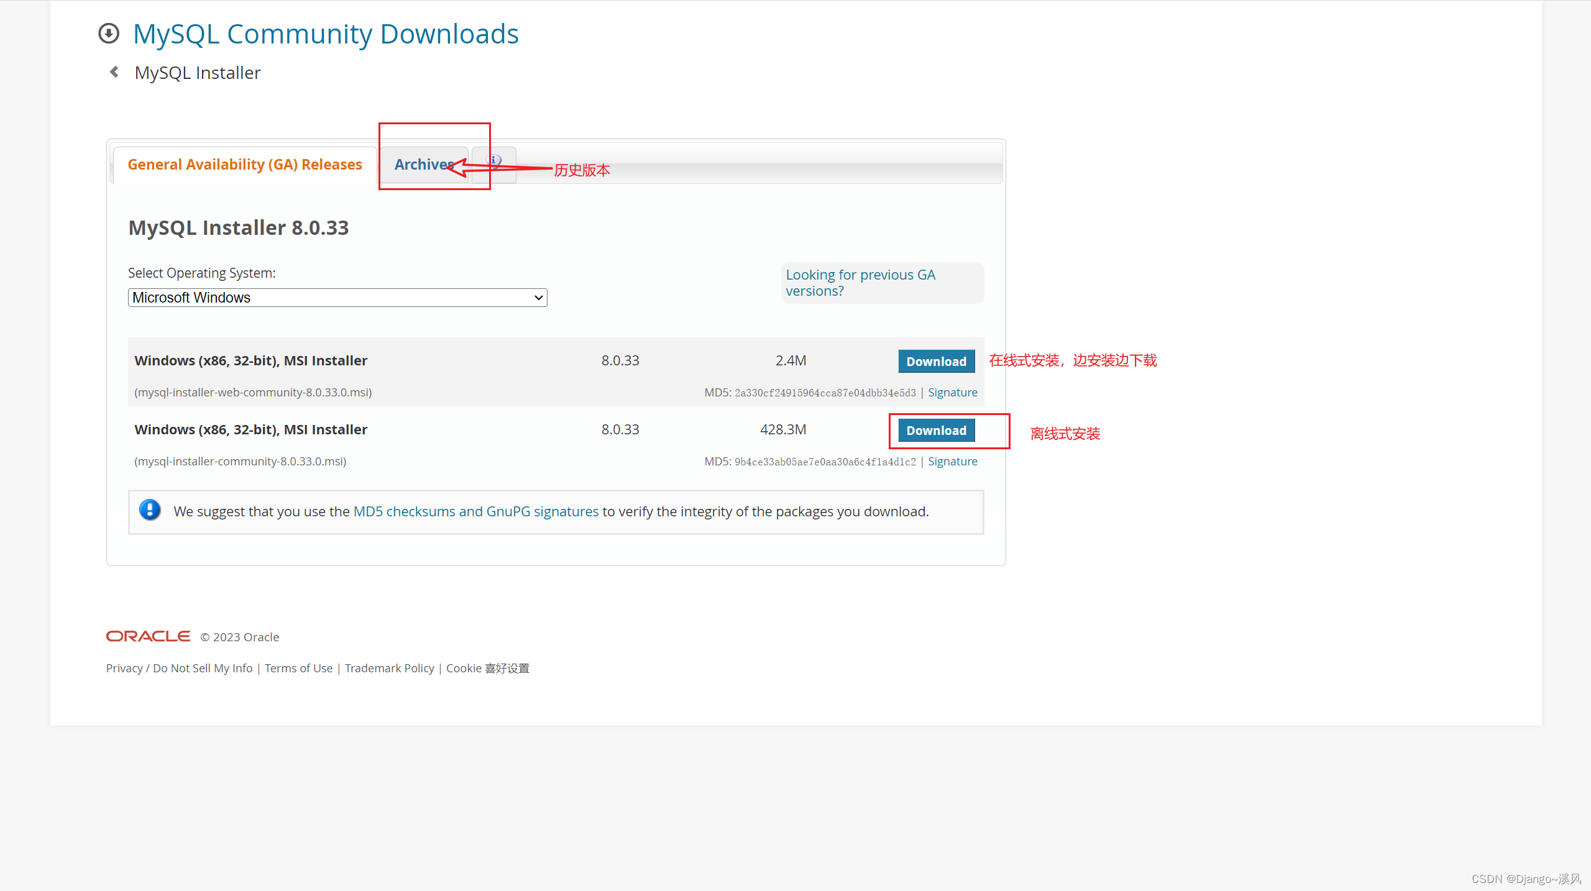Open Signature for mysql-installer-community-8.0.33.0.msi
Screen dimensions: 1591x891
click(952, 461)
